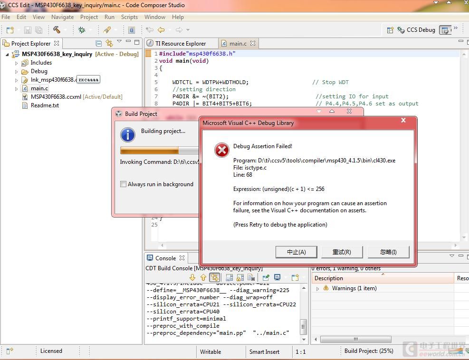The height and width of the screenshot is (360, 469).
Task: Click the console vertical scrollbar thumb
Action: point(303,326)
